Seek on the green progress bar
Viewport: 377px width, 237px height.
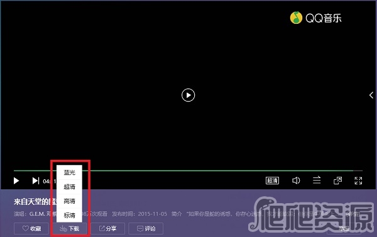coord(188,171)
